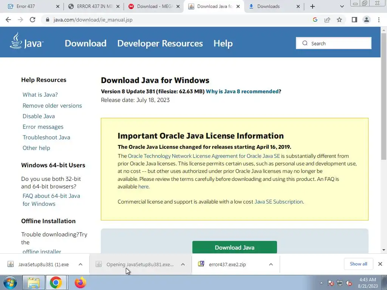Image resolution: width=387 pixels, height=290 pixels.
Task: Close the Downloads tab
Action: point(298,6)
